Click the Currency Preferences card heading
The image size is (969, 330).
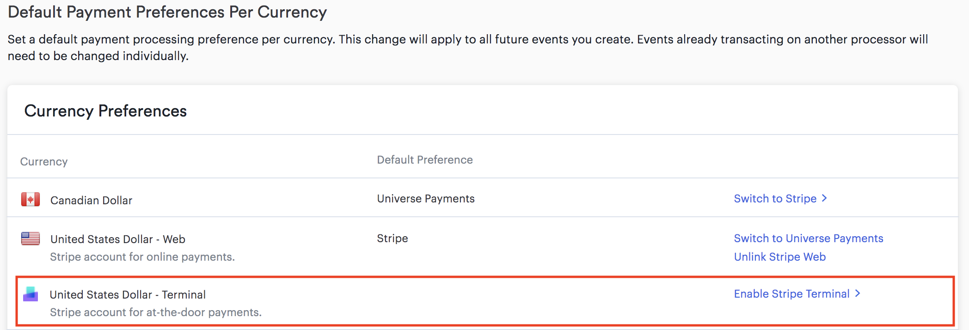(x=105, y=111)
